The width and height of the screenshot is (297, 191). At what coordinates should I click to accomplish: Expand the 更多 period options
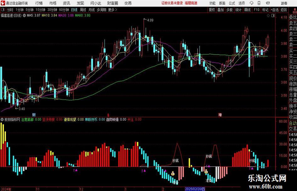click(113, 10)
